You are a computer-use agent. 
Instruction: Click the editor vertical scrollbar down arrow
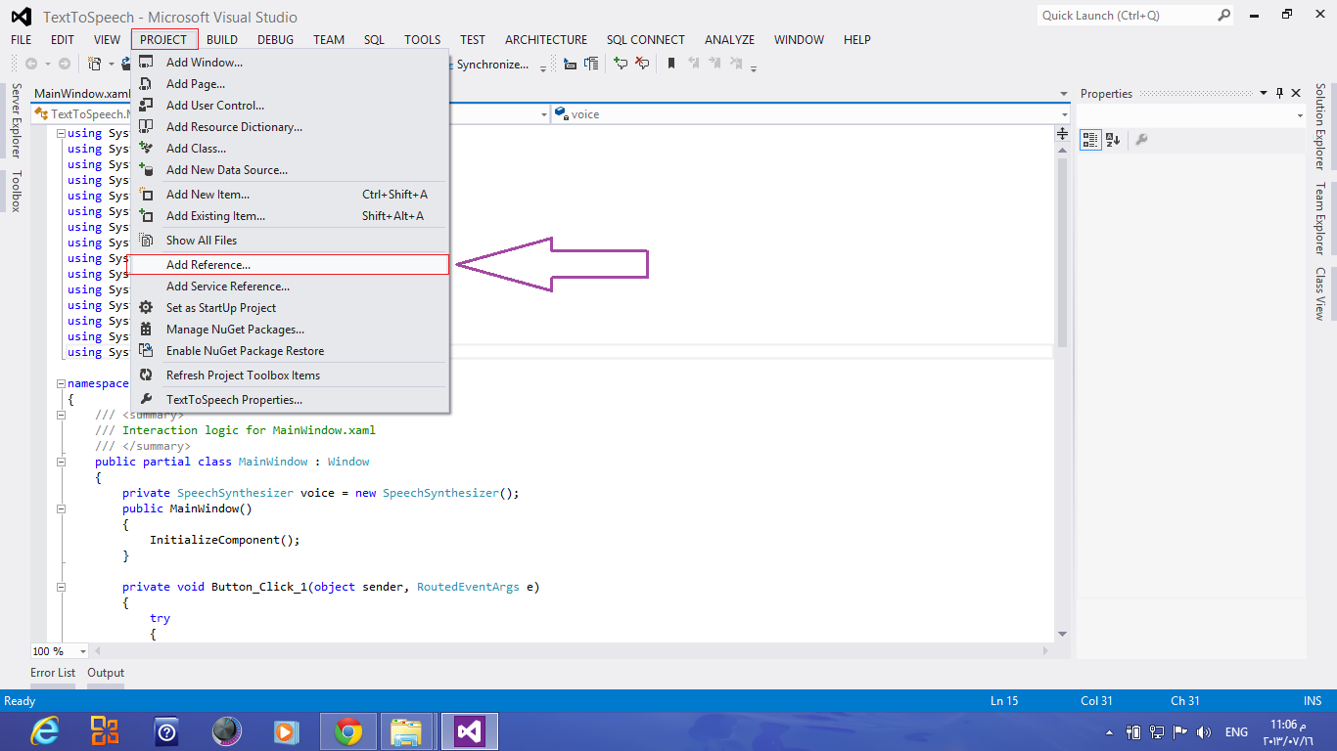pos(1064,635)
